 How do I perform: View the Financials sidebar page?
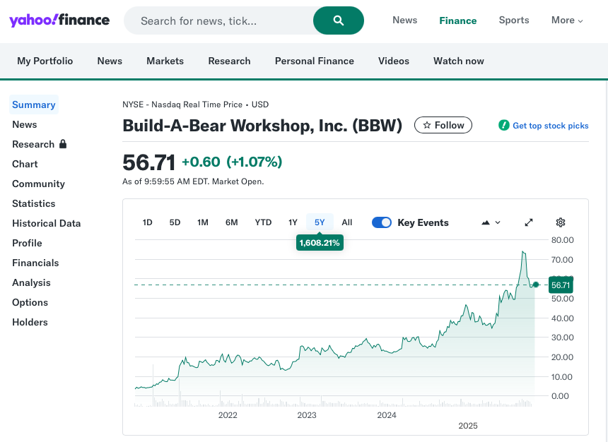pos(35,263)
